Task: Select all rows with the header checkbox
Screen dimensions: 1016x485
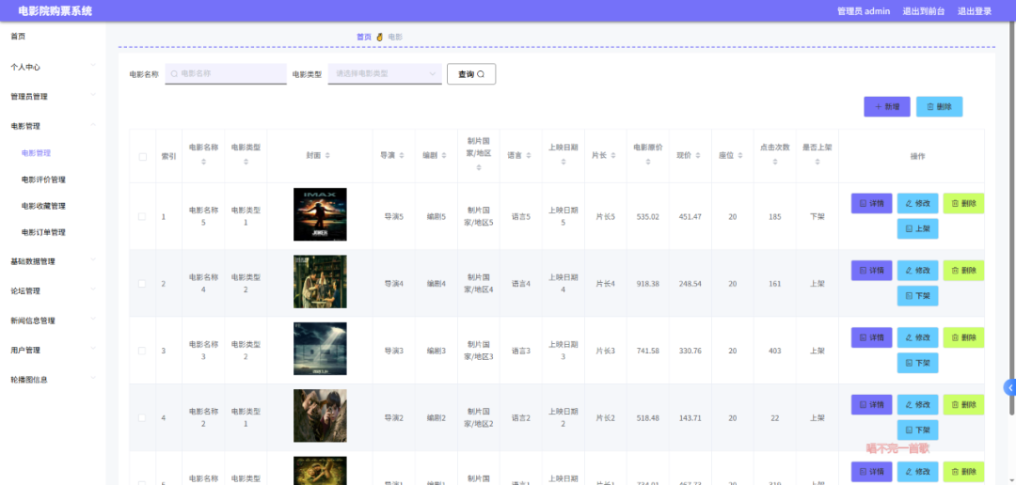Action: [x=143, y=157]
